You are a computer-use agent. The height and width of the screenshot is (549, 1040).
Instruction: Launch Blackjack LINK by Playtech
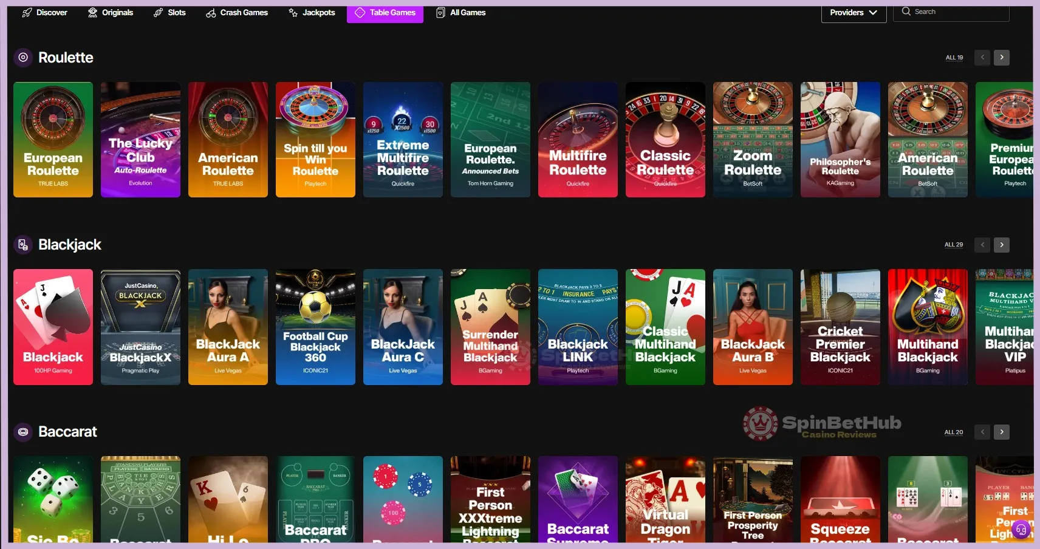coord(578,327)
